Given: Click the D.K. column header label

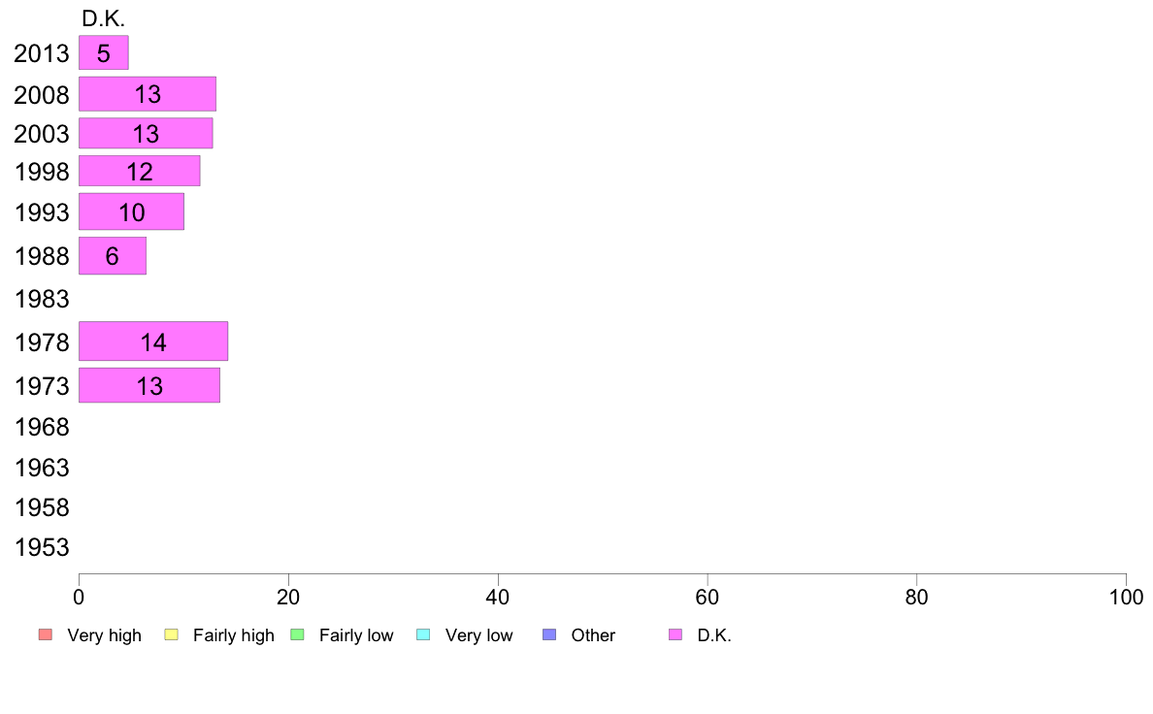Looking at the screenshot, I should [x=103, y=18].
